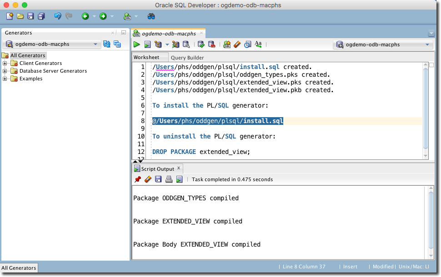Pin the Script Output with the pushpin icon
Image resolution: width=441 pixels, height=277 pixels.
click(x=138, y=179)
